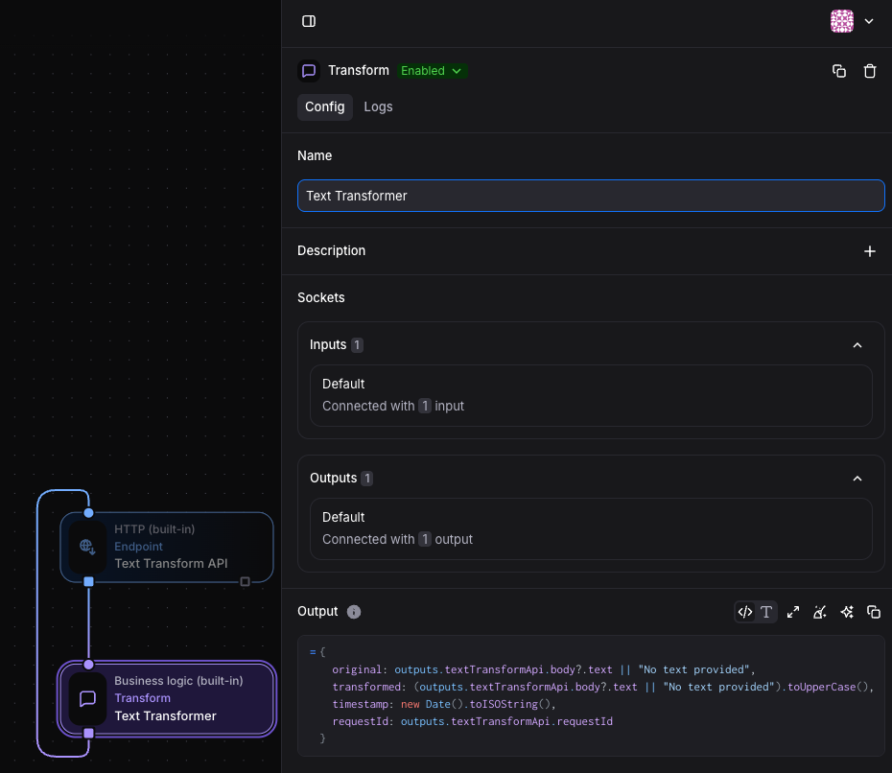
Task: Select the Text Transform API endpoint node
Action: point(167,546)
